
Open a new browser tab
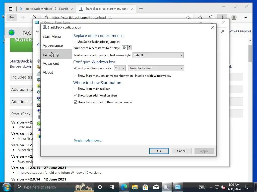141,9
